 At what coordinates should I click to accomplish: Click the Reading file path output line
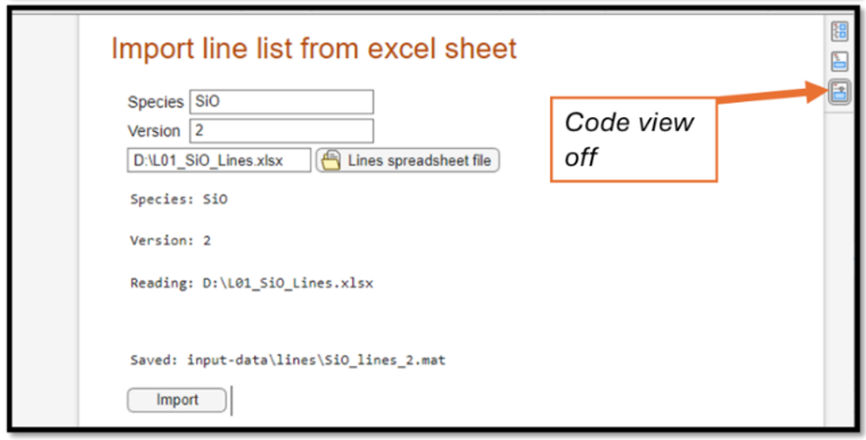point(252,283)
